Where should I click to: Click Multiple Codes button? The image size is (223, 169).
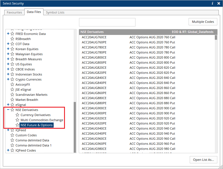coord(203,22)
